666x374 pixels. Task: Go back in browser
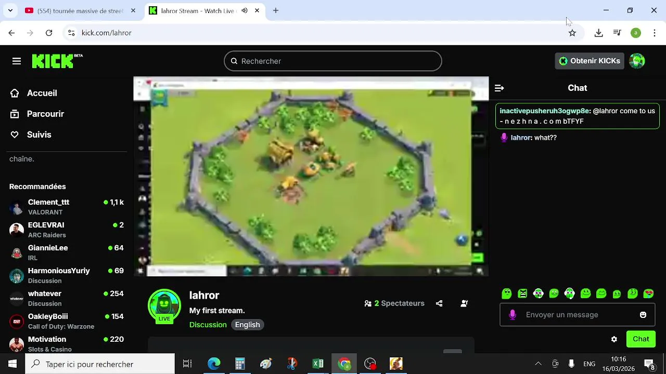[x=11, y=33]
